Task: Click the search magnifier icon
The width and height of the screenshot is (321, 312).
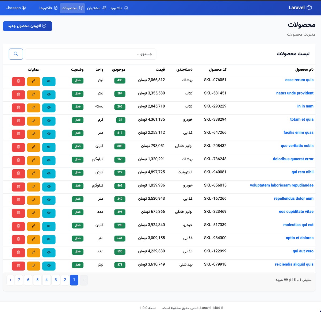Action: point(16,54)
